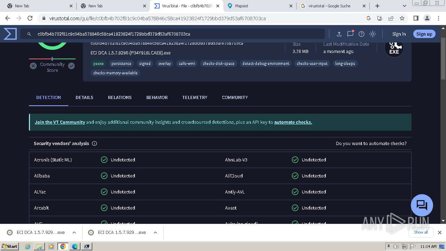The image size is (446, 251).
Task: Bookmark this page with the star icon
Action: [x=402, y=18]
